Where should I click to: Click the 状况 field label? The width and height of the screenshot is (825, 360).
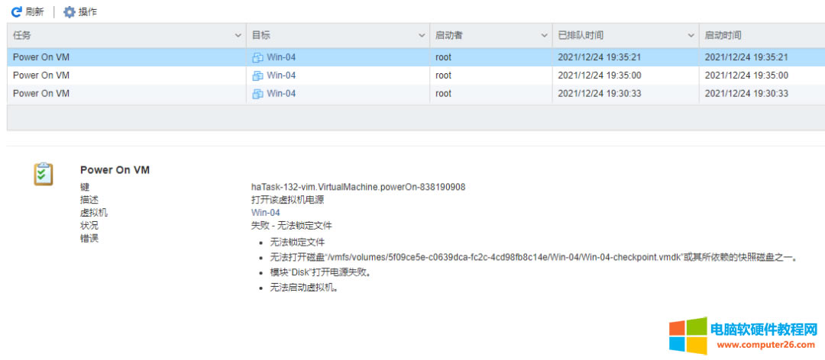[x=89, y=226]
